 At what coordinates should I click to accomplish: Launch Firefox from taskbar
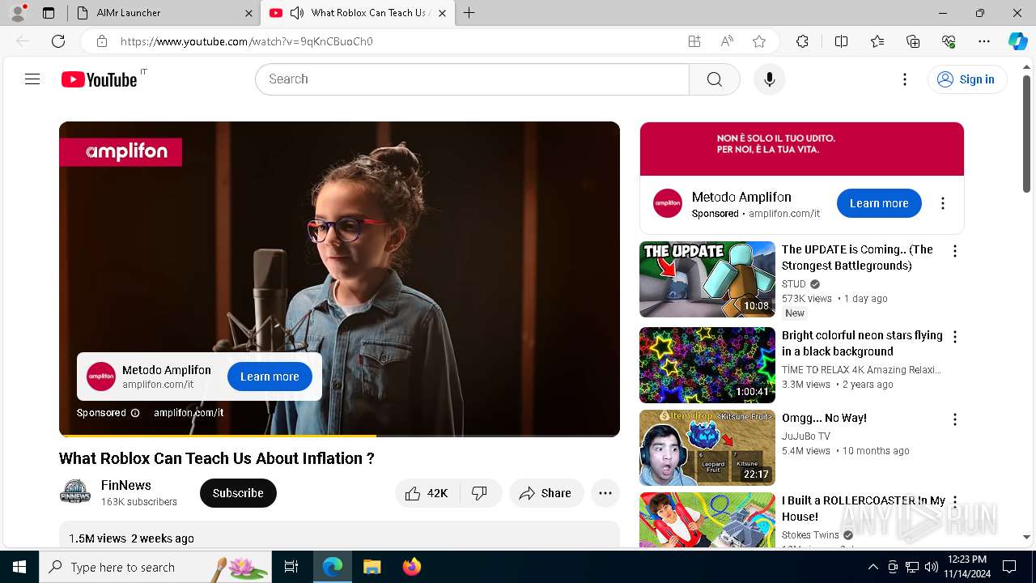412,567
